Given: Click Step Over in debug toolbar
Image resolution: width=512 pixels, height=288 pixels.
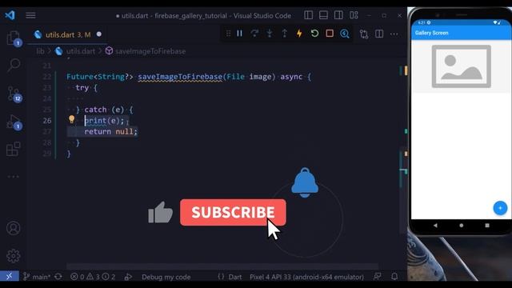Looking at the screenshot, I should (254, 34).
